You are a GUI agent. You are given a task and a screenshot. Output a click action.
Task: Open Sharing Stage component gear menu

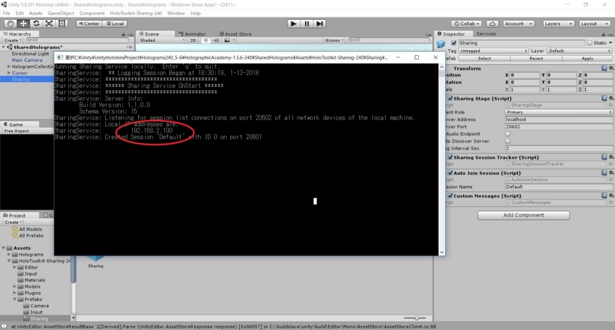point(611,98)
